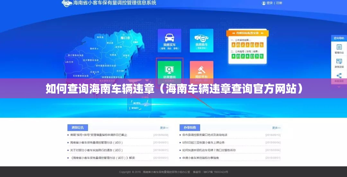Open the 我想换车 car swap tile
Image resolution: width=347 pixels, height=177 pixels.
pos(201,40)
